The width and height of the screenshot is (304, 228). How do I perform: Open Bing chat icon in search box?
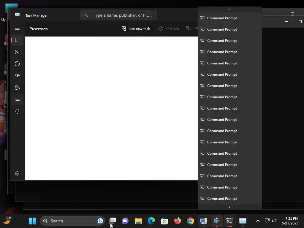(100, 221)
